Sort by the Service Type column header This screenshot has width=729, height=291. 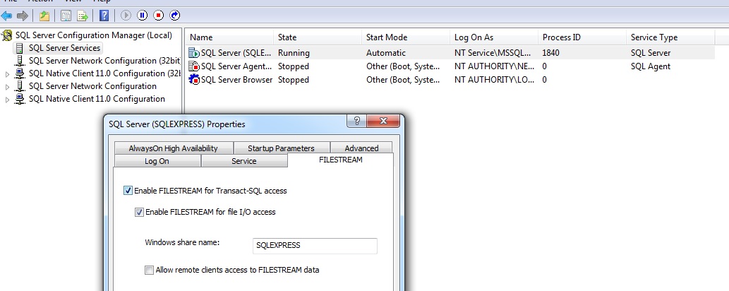670,37
